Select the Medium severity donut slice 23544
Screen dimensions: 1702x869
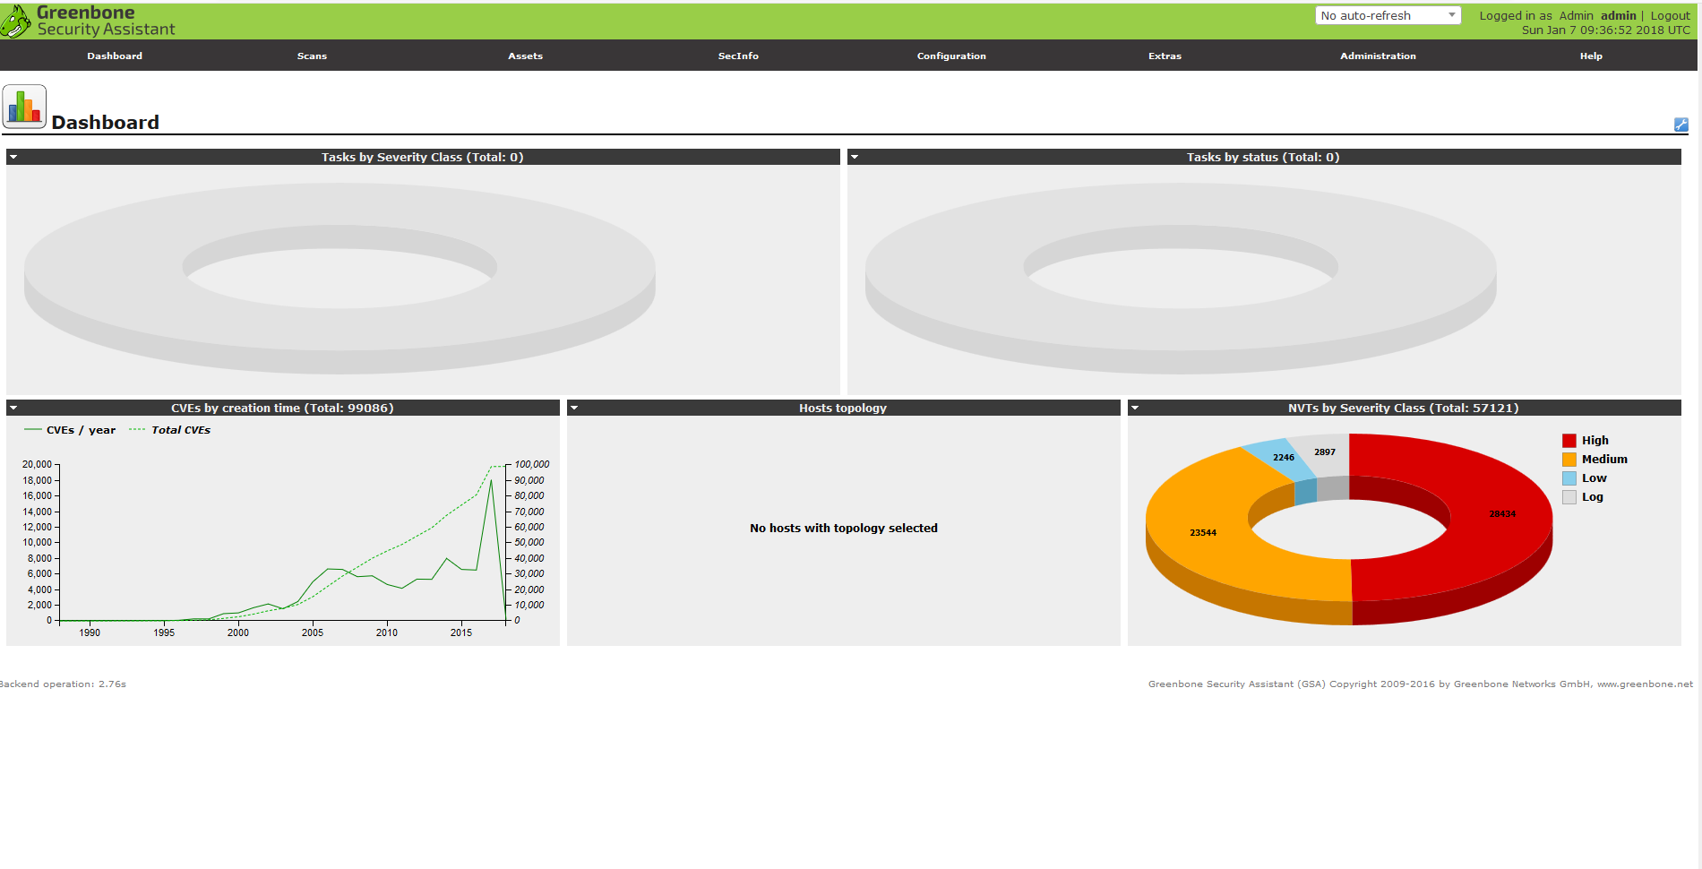(x=1205, y=533)
